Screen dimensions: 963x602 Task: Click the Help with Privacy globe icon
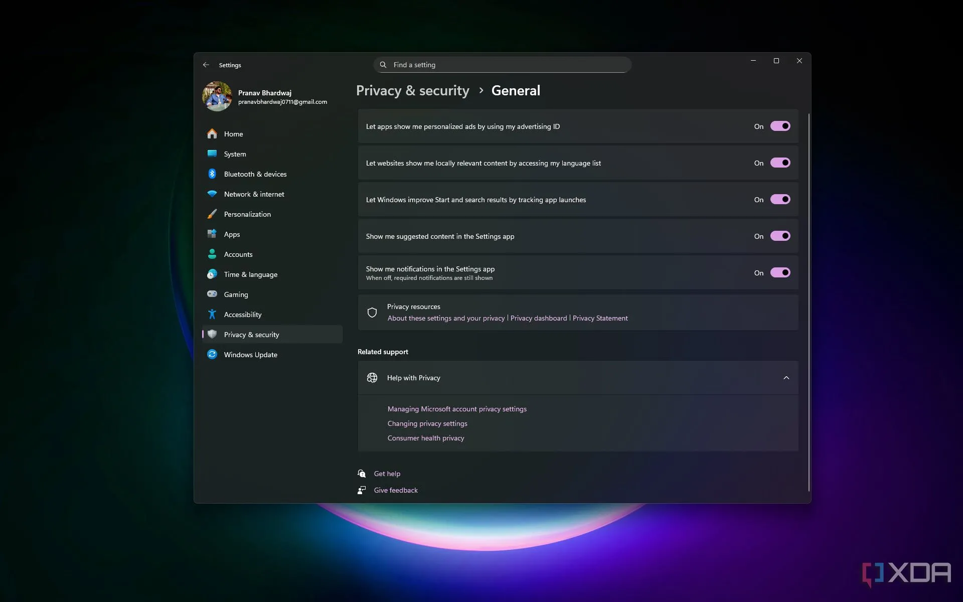pyautogui.click(x=372, y=378)
